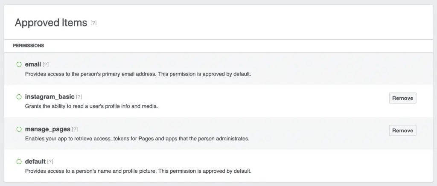This screenshot has height=186, width=437.
Task: Click the manage_pages permission name
Action: point(47,129)
